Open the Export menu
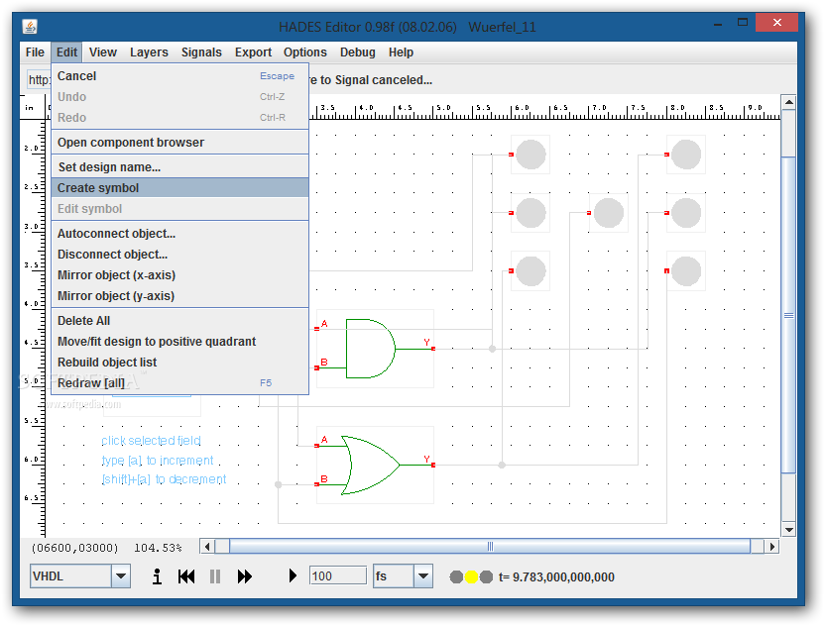The width and height of the screenshot is (825, 626). coord(253,52)
